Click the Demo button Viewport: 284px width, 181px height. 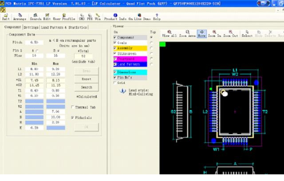pos(87,71)
